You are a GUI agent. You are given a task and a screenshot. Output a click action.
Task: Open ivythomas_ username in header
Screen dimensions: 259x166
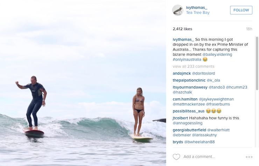(x=196, y=7)
